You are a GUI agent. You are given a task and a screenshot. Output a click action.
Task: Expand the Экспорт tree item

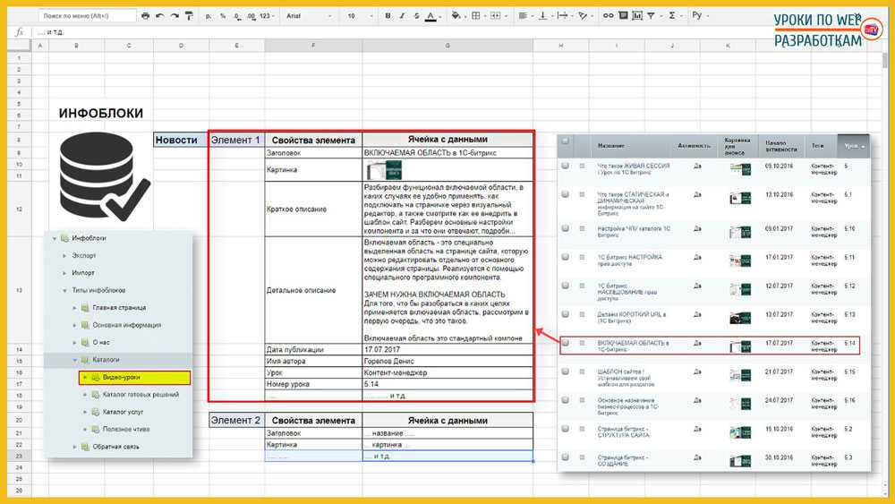point(65,255)
